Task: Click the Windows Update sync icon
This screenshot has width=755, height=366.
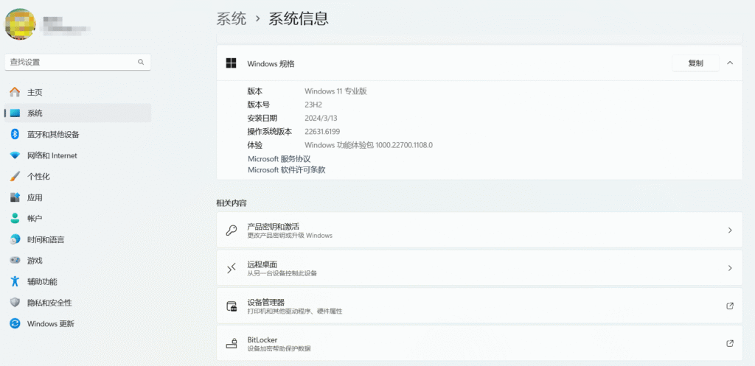Action: [15, 324]
